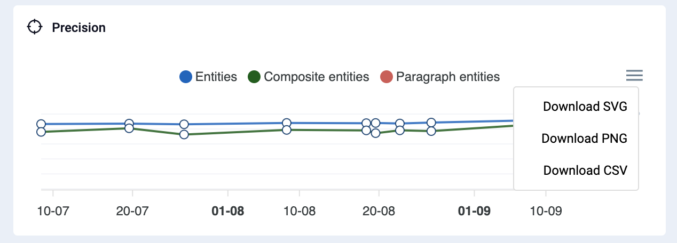The width and height of the screenshot is (677, 243).
Task: Click the green Composite entities legend dot
Action: (x=254, y=77)
